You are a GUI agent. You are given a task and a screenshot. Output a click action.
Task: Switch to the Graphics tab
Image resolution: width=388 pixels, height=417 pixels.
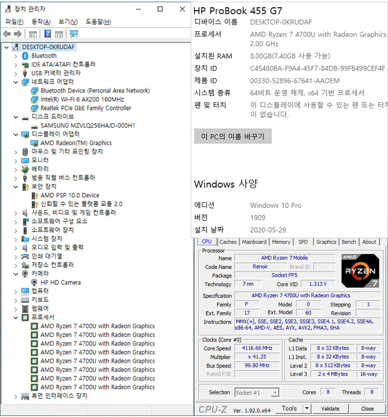326,242
